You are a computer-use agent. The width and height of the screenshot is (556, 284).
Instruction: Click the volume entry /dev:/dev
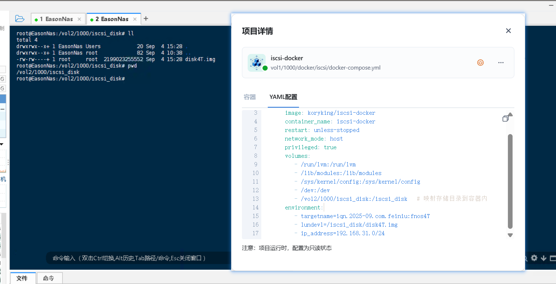pyautogui.click(x=315, y=190)
